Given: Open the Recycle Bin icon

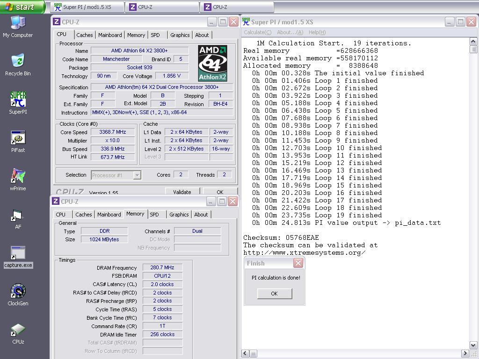Looking at the screenshot, I should (x=18, y=65).
